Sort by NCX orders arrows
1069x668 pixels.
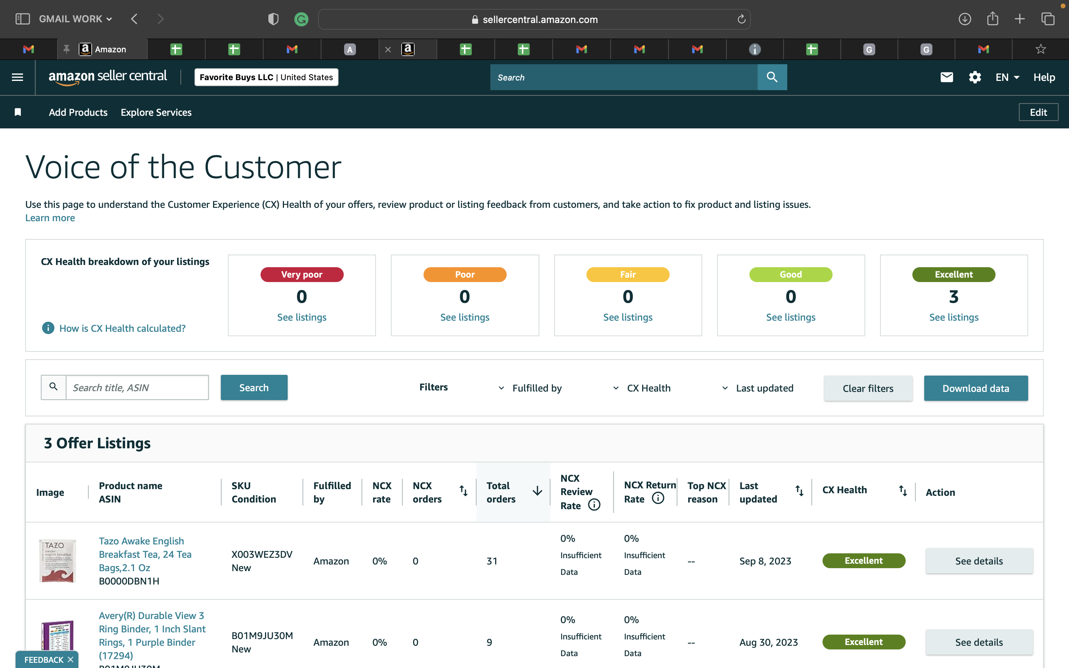pyautogui.click(x=463, y=491)
